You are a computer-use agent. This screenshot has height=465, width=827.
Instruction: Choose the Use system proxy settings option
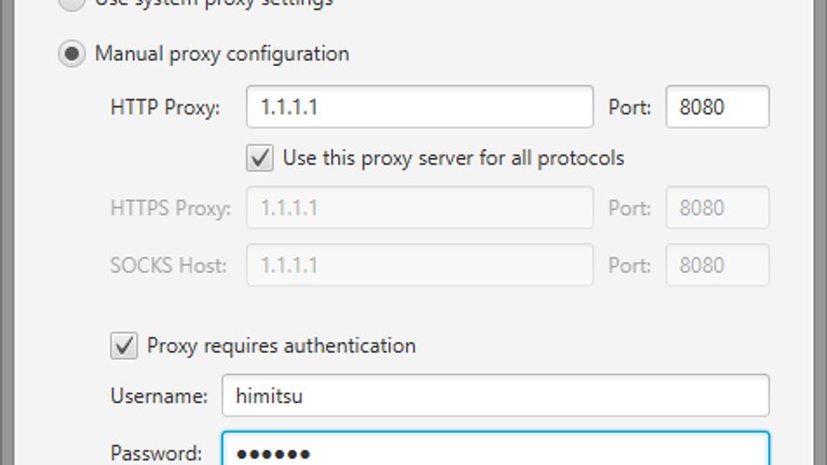pyautogui.click(x=71, y=3)
